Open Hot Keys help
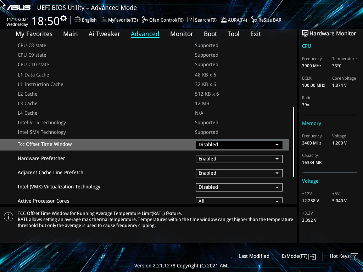The height and width of the screenshot is (272, 363). [344, 256]
